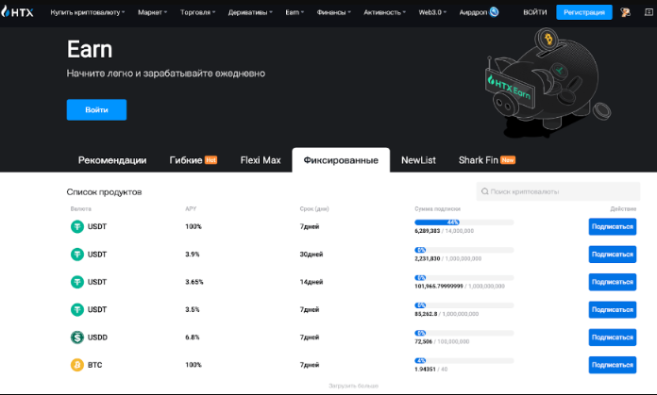Expand the Earn dropdown in navigation
This screenshot has height=395, width=657.
[x=295, y=12]
